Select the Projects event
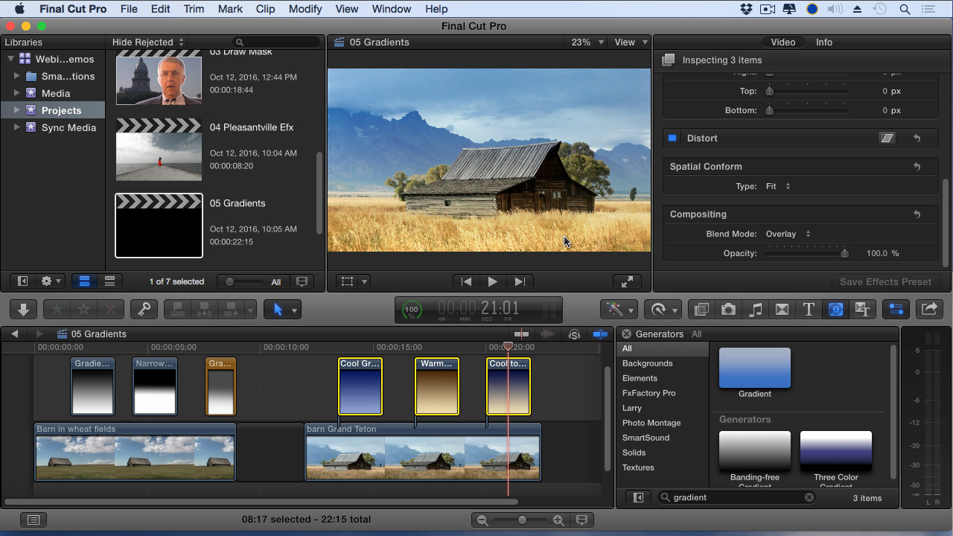Screen dimensions: 953x536 click(61, 111)
